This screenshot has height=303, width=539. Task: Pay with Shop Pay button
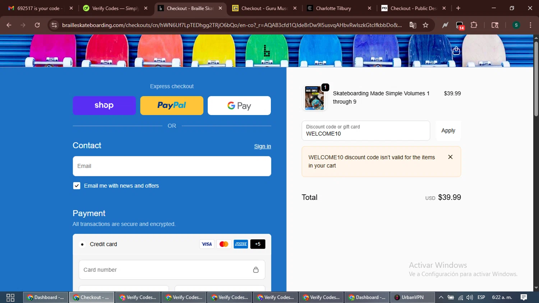click(x=104, y=105)
